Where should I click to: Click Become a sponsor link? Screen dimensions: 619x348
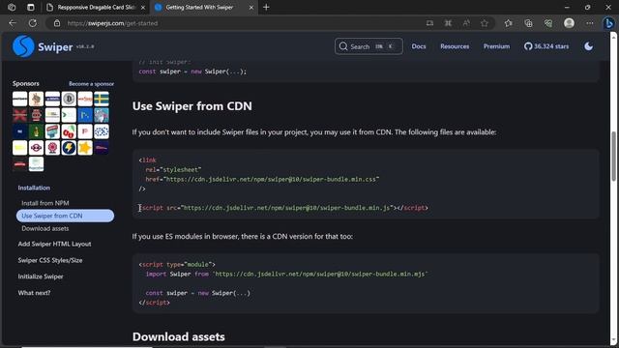point(91,84)
